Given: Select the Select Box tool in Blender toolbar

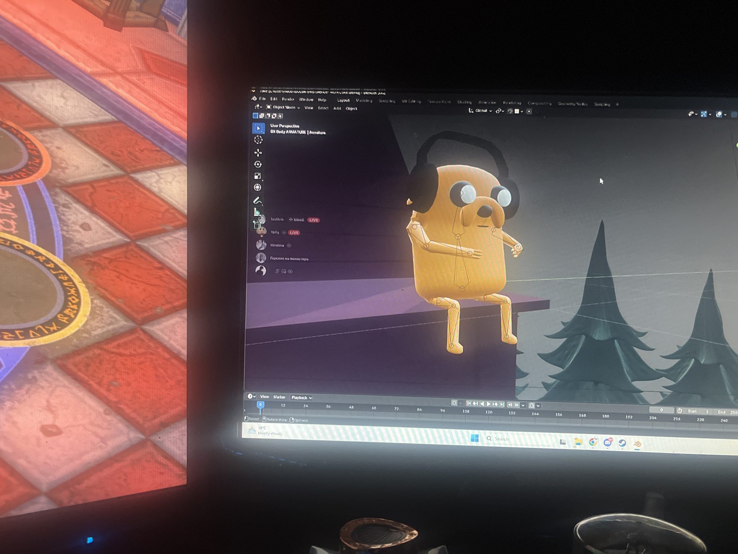Looking at the screenshot, I should (x=258, y=128).
